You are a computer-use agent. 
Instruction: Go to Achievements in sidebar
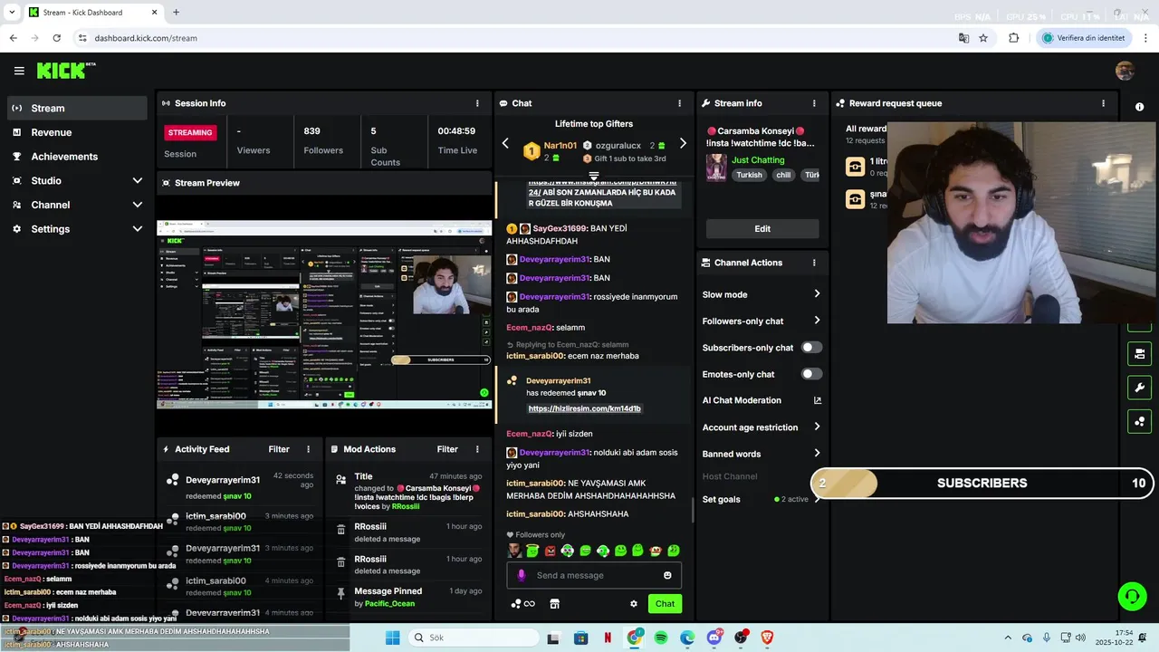[x=76, y=157]
